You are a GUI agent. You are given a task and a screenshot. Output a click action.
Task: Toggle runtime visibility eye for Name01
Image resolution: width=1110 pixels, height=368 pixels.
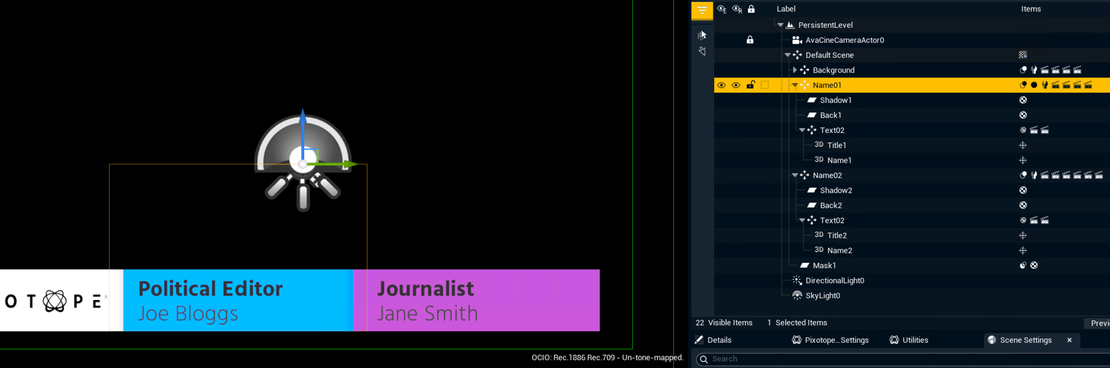pos(736,85)
